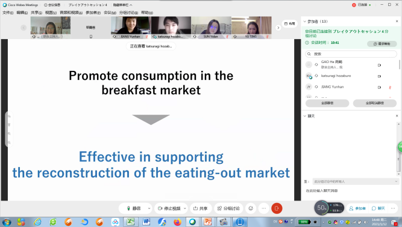Click the mute all button
Screen dimensions: 402x227
(327, 103)
